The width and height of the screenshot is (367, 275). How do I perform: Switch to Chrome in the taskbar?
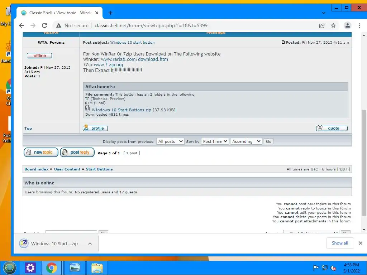(52, 268)
